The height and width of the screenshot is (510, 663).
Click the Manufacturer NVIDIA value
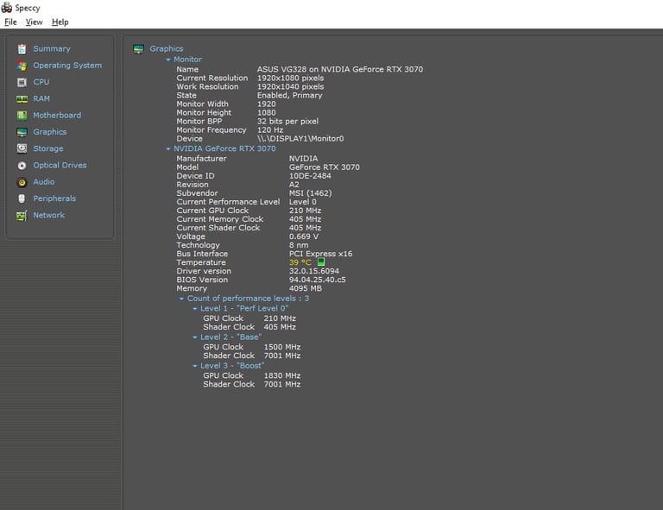(303, 159)
